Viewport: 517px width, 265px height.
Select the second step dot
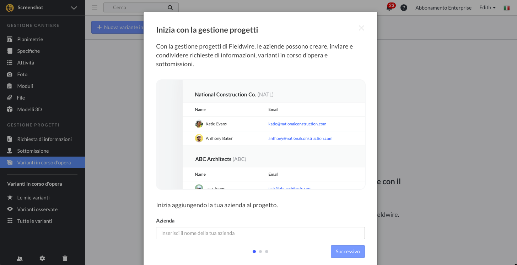pyautogui.click(x=260, y=252)
